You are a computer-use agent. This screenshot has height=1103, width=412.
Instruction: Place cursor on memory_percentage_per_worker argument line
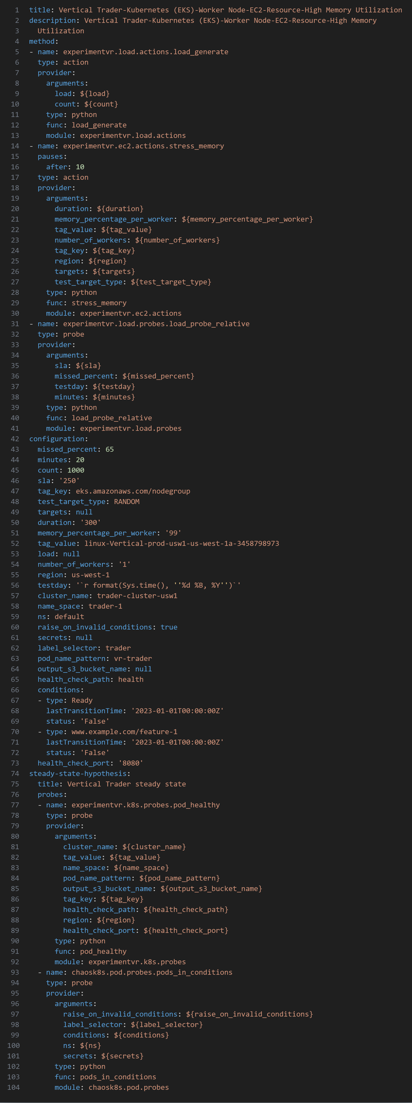[x=184, y=219]
